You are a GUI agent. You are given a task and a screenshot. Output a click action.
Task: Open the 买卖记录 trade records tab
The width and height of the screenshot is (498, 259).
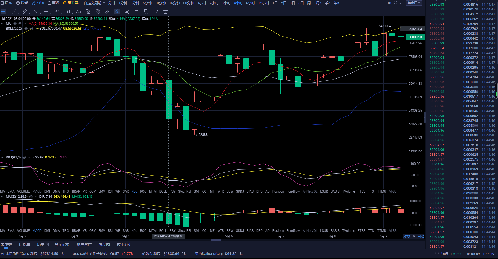click(x=62, y=244)
